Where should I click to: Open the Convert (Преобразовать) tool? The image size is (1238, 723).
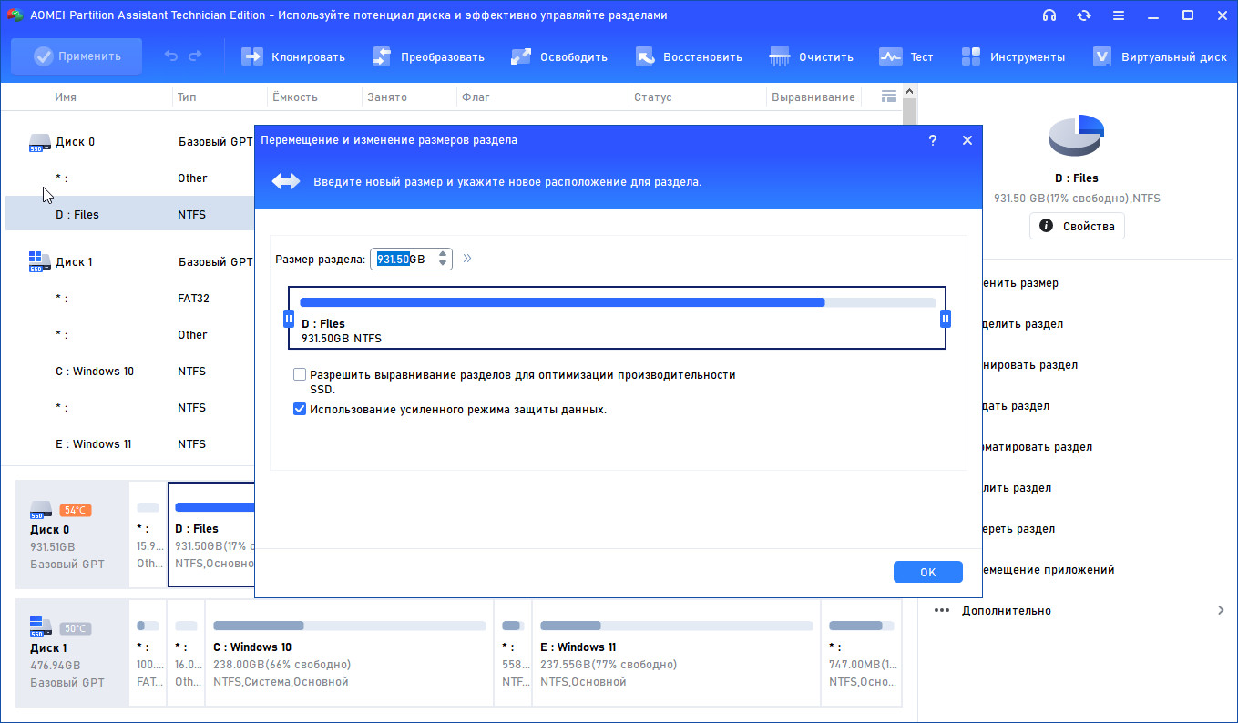[382, 56]
